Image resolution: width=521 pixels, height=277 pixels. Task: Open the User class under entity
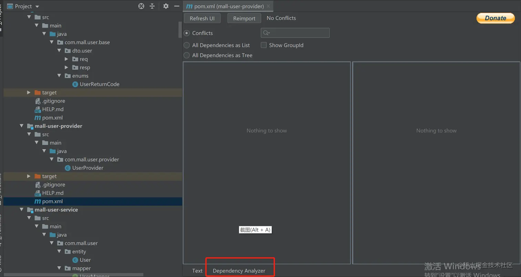coord(85,260)
